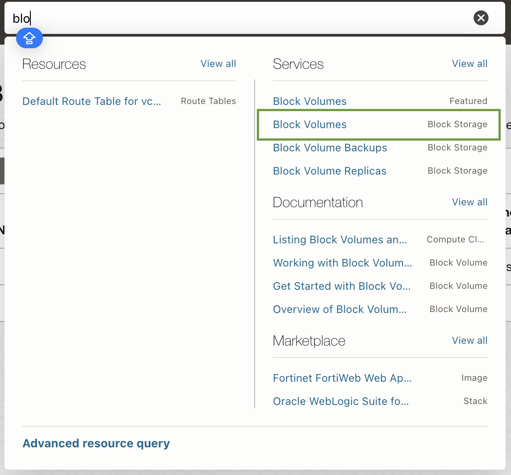The width and height of the screenshot is (511, 475).
Task: Open Block Volume Replicas service
Action: click(x=329, y=171)
